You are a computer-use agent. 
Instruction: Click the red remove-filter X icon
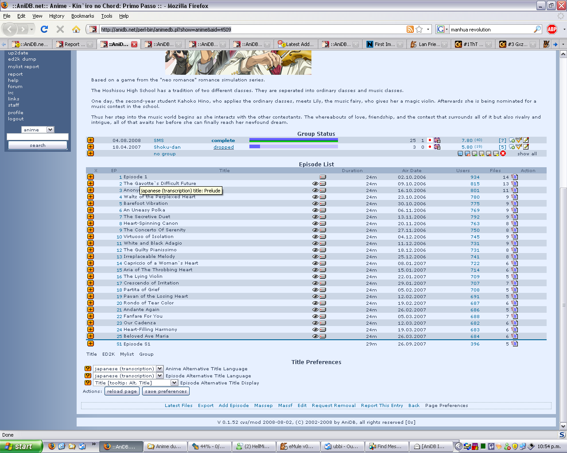pyautogui.click(x=503, y=154)
